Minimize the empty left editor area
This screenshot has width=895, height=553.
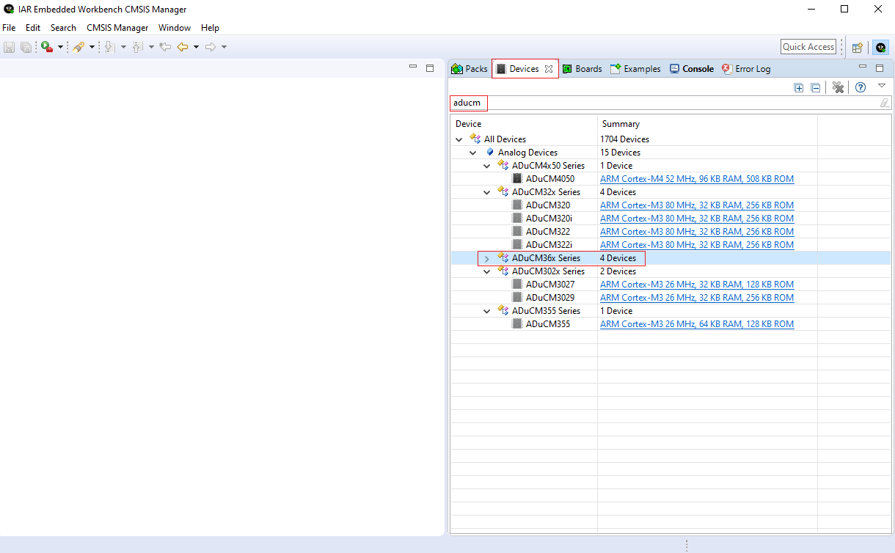(x=413, y=67)
